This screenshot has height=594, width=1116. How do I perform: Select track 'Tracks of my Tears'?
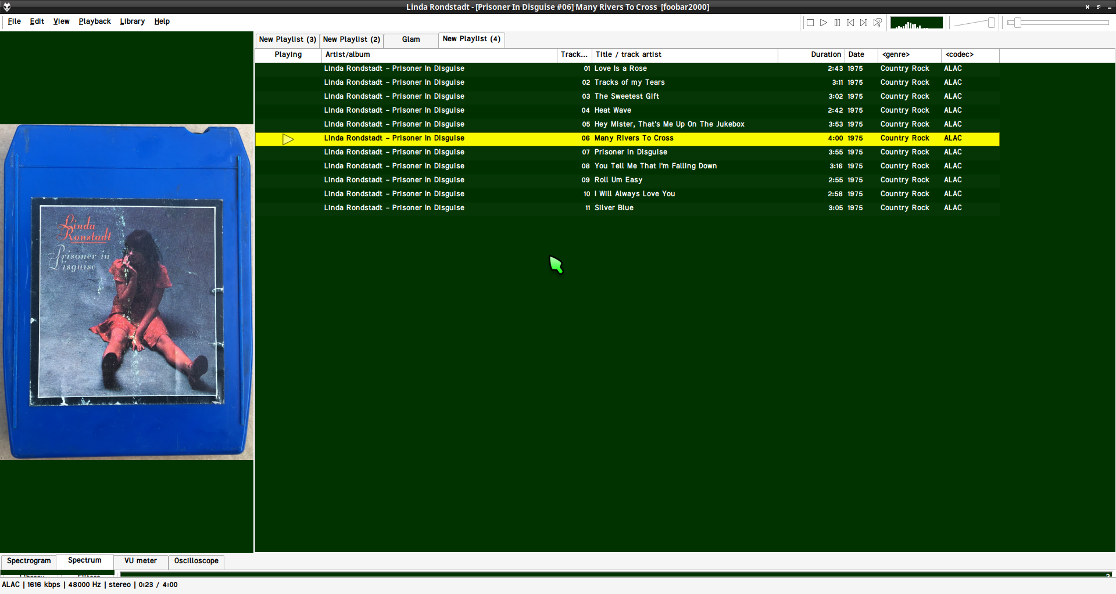[x=627, y=82]
